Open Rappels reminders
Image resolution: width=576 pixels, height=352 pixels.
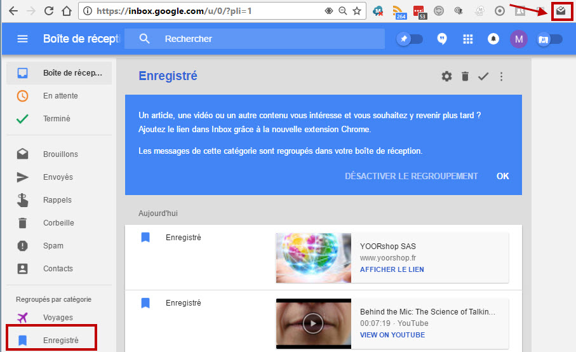[x=59, y=200]
